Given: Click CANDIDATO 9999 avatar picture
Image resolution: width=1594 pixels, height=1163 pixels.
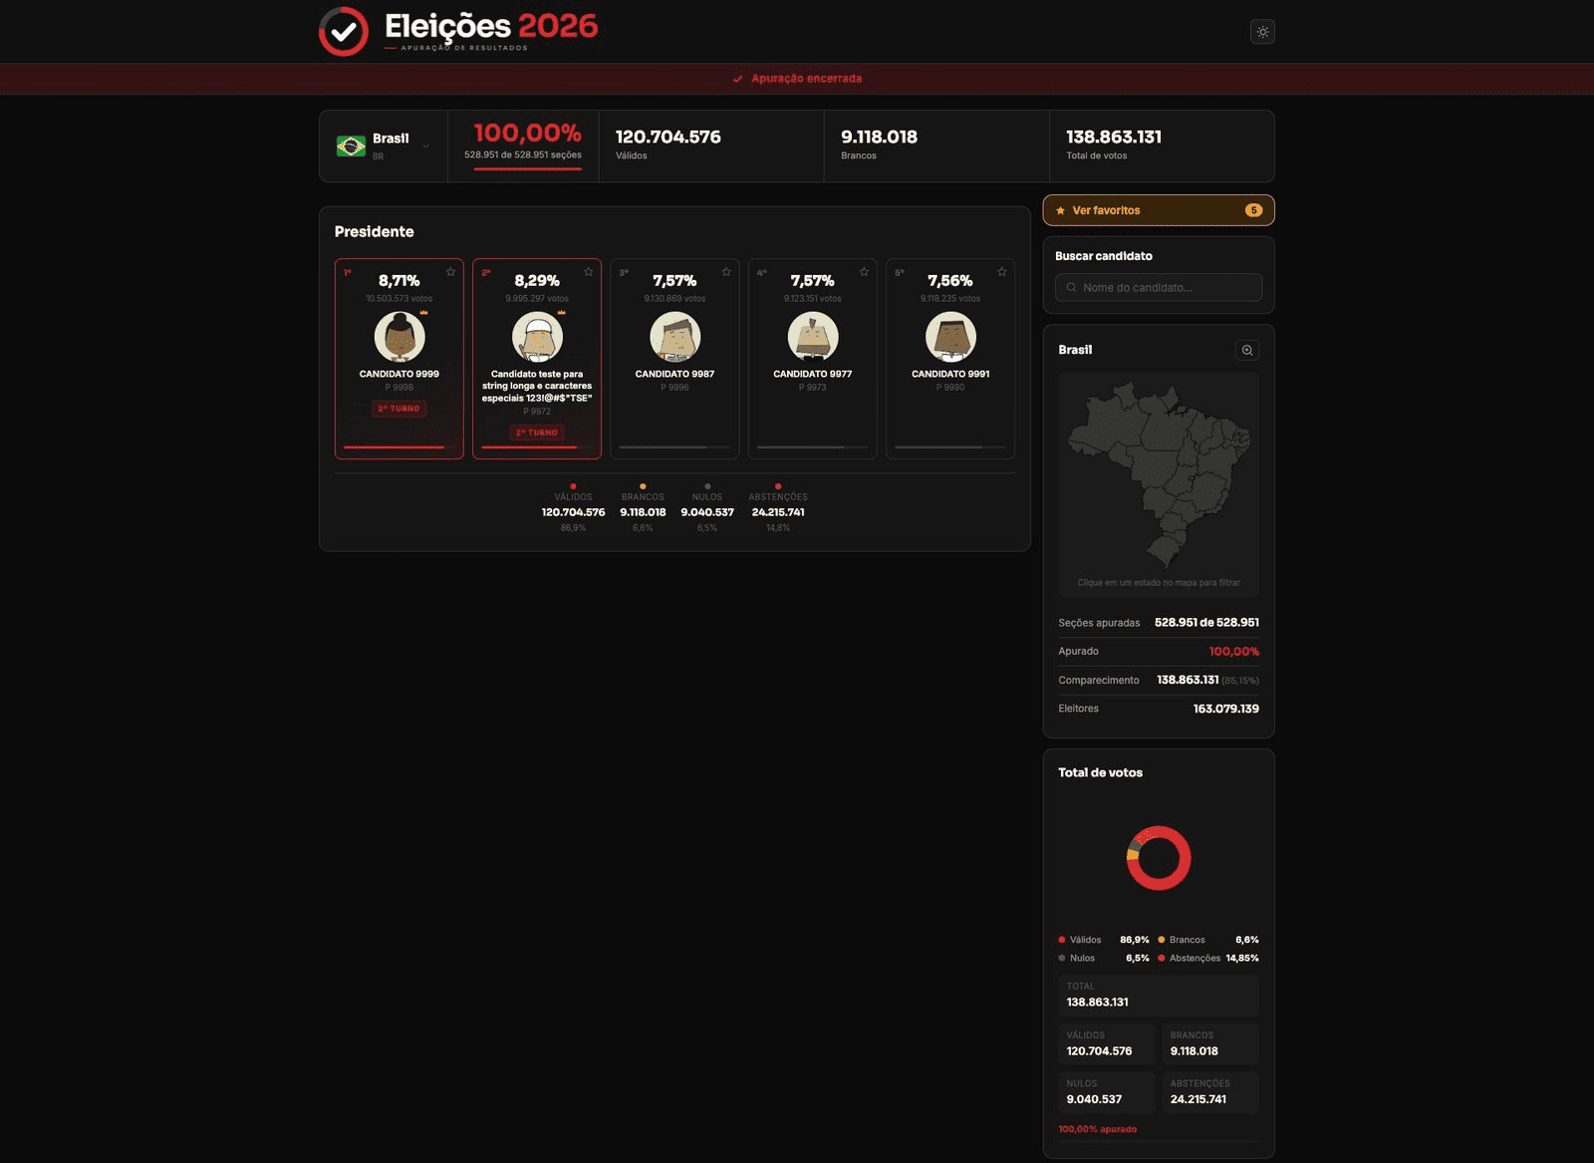Looking at the screenshot, I should pos(399,337).
